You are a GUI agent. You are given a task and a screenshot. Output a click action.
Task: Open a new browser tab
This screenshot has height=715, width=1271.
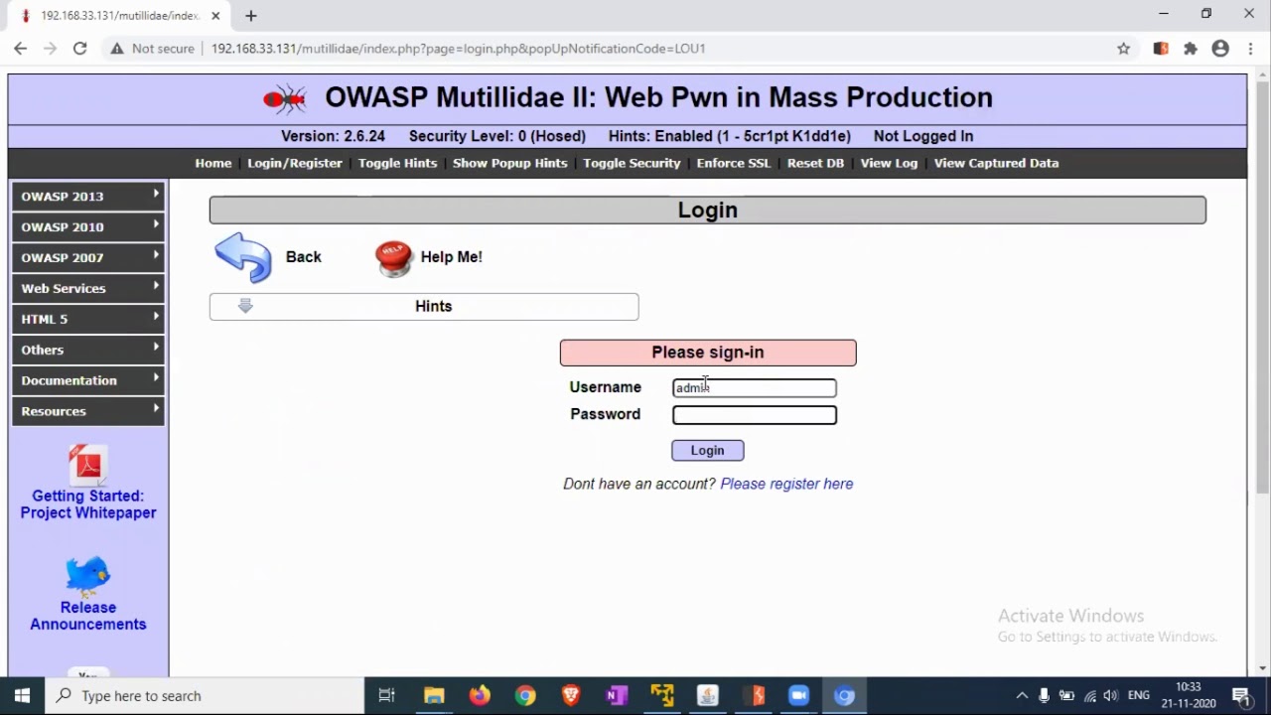pyautogui.click(x=251, y=16)
